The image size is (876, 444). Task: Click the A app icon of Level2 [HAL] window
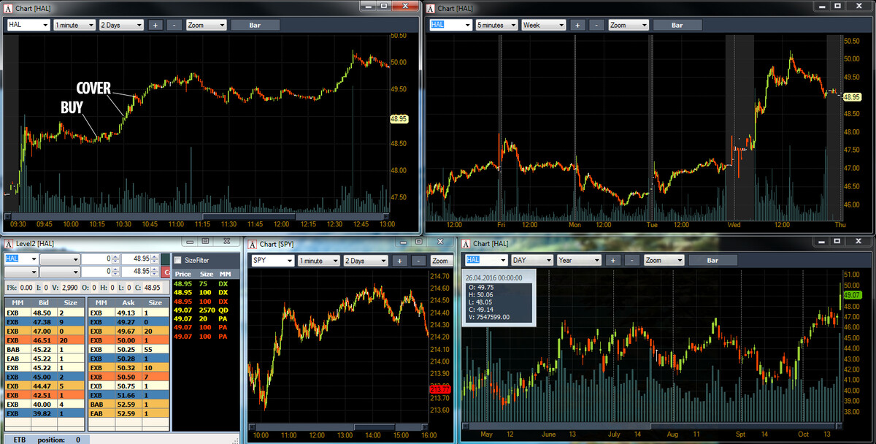coord(9,242)
